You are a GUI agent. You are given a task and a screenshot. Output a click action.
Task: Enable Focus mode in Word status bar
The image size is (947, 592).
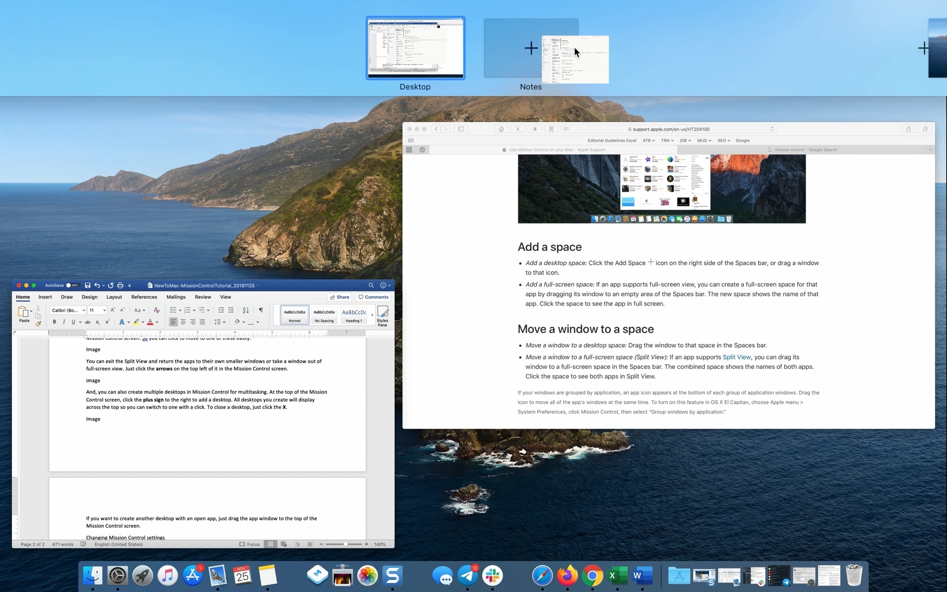click(x=251, y=544)
